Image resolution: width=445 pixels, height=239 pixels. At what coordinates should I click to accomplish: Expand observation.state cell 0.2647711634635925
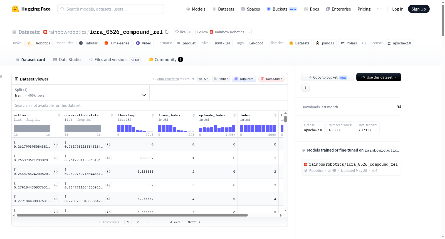point(109,185)
